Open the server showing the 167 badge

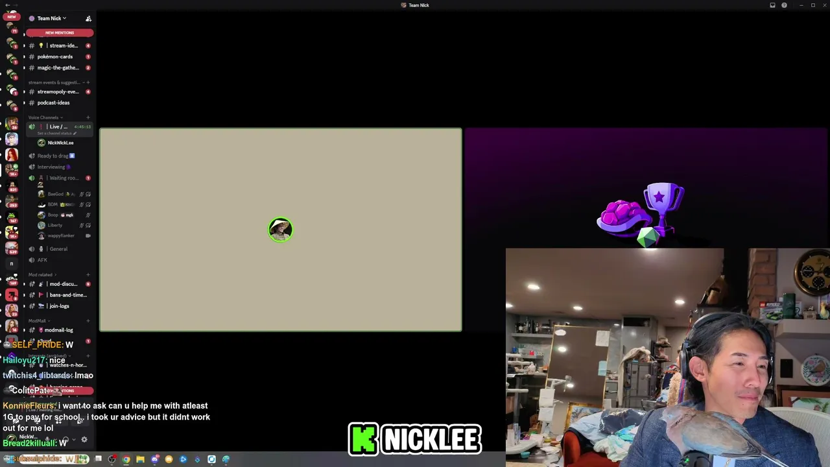coord(12,216)
